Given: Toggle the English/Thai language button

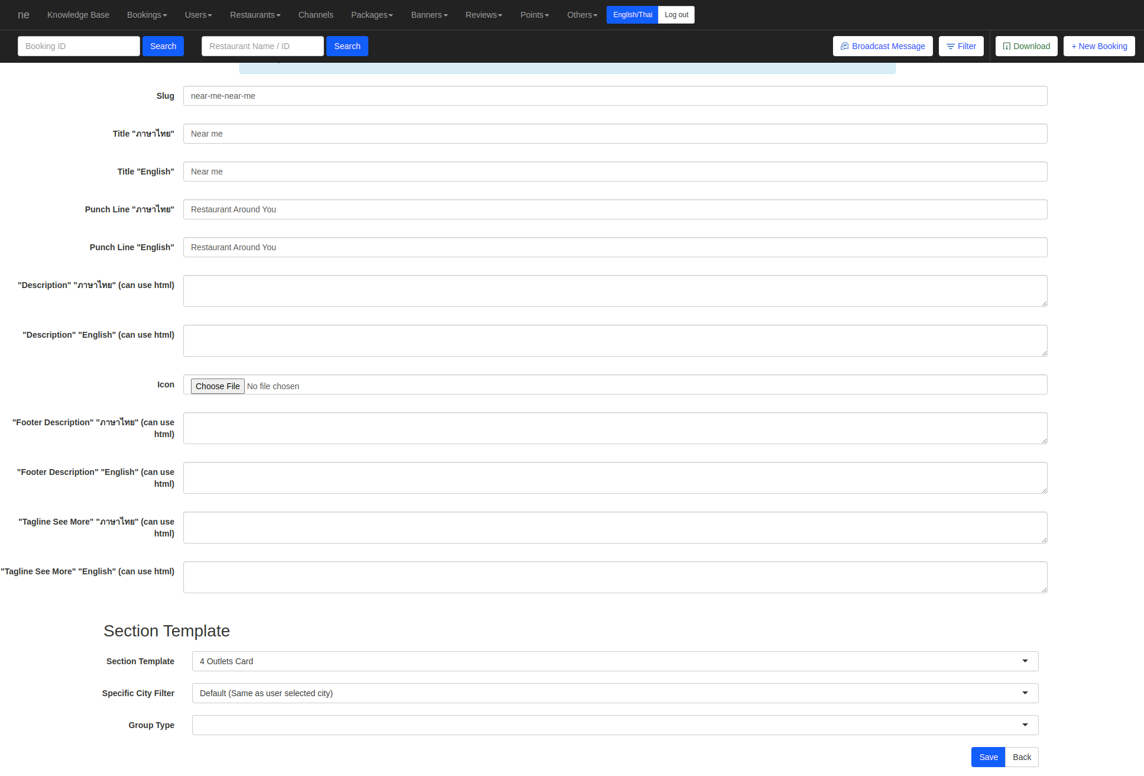Looking at the screenshot, I should (632, 15).
